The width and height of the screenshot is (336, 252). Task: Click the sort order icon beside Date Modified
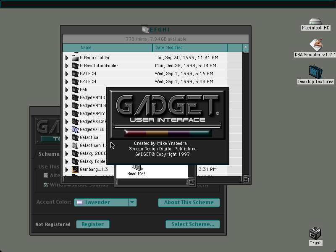point(246,47)
